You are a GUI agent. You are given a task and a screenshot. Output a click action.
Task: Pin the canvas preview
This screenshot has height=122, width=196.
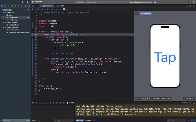(x=137, y=13)
